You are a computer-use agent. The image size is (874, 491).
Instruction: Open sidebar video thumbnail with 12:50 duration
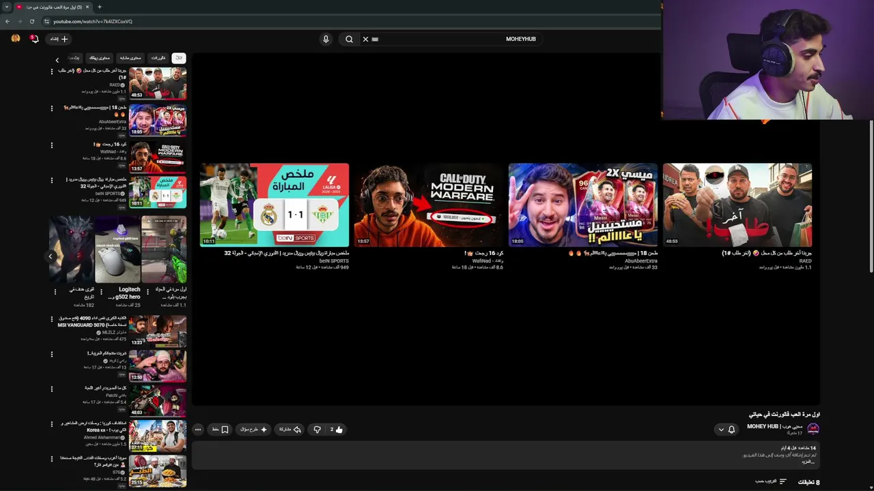pos(158,366)
